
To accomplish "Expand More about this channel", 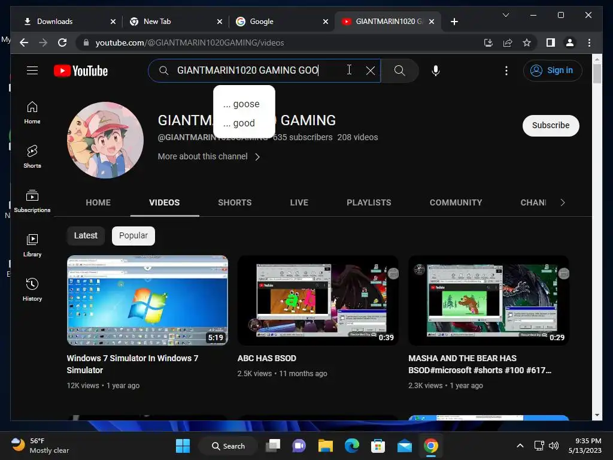I will click(209, 157).
